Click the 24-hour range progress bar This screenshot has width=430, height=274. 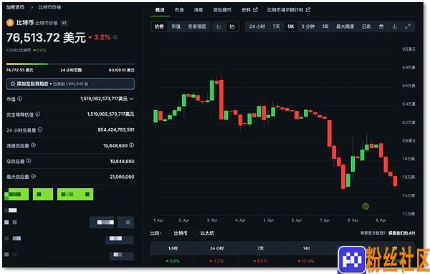[x=70, y=64]
